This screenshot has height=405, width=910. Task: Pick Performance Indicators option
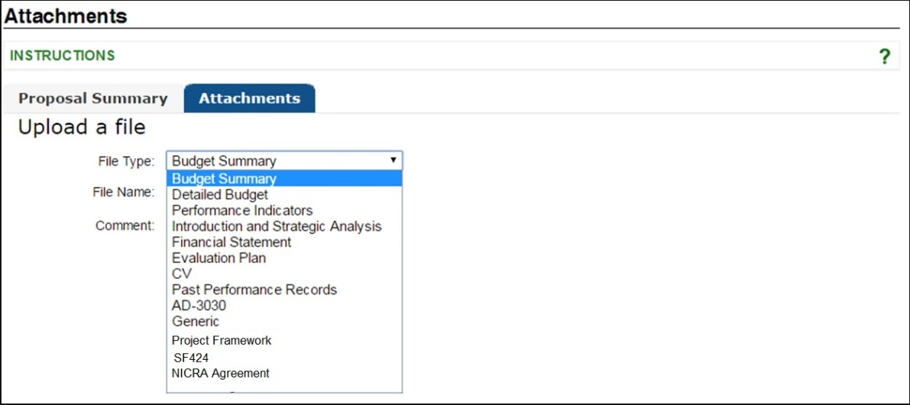click(242, 210)
